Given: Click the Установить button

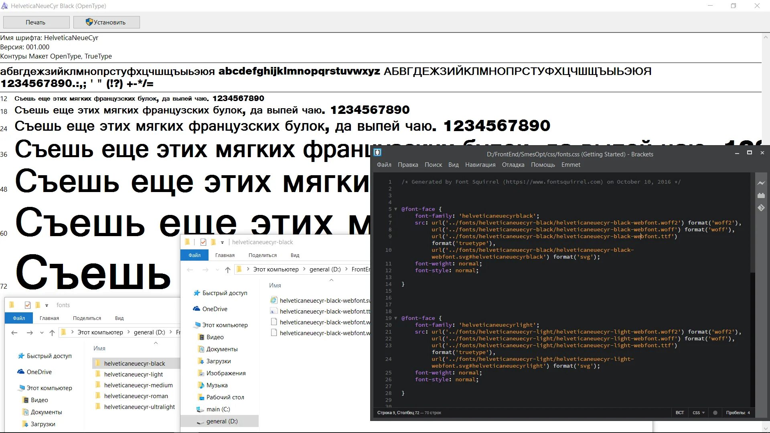Looking at the screenshot, I should (x=106, y=22).
